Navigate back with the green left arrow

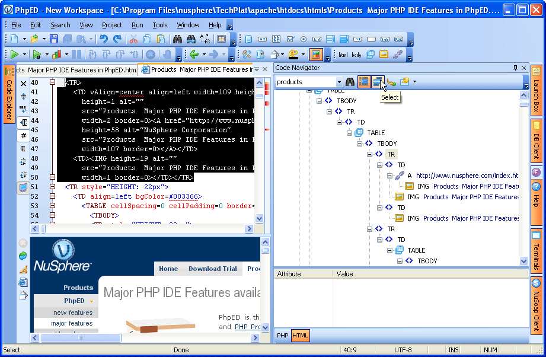[x=194, y=55]
